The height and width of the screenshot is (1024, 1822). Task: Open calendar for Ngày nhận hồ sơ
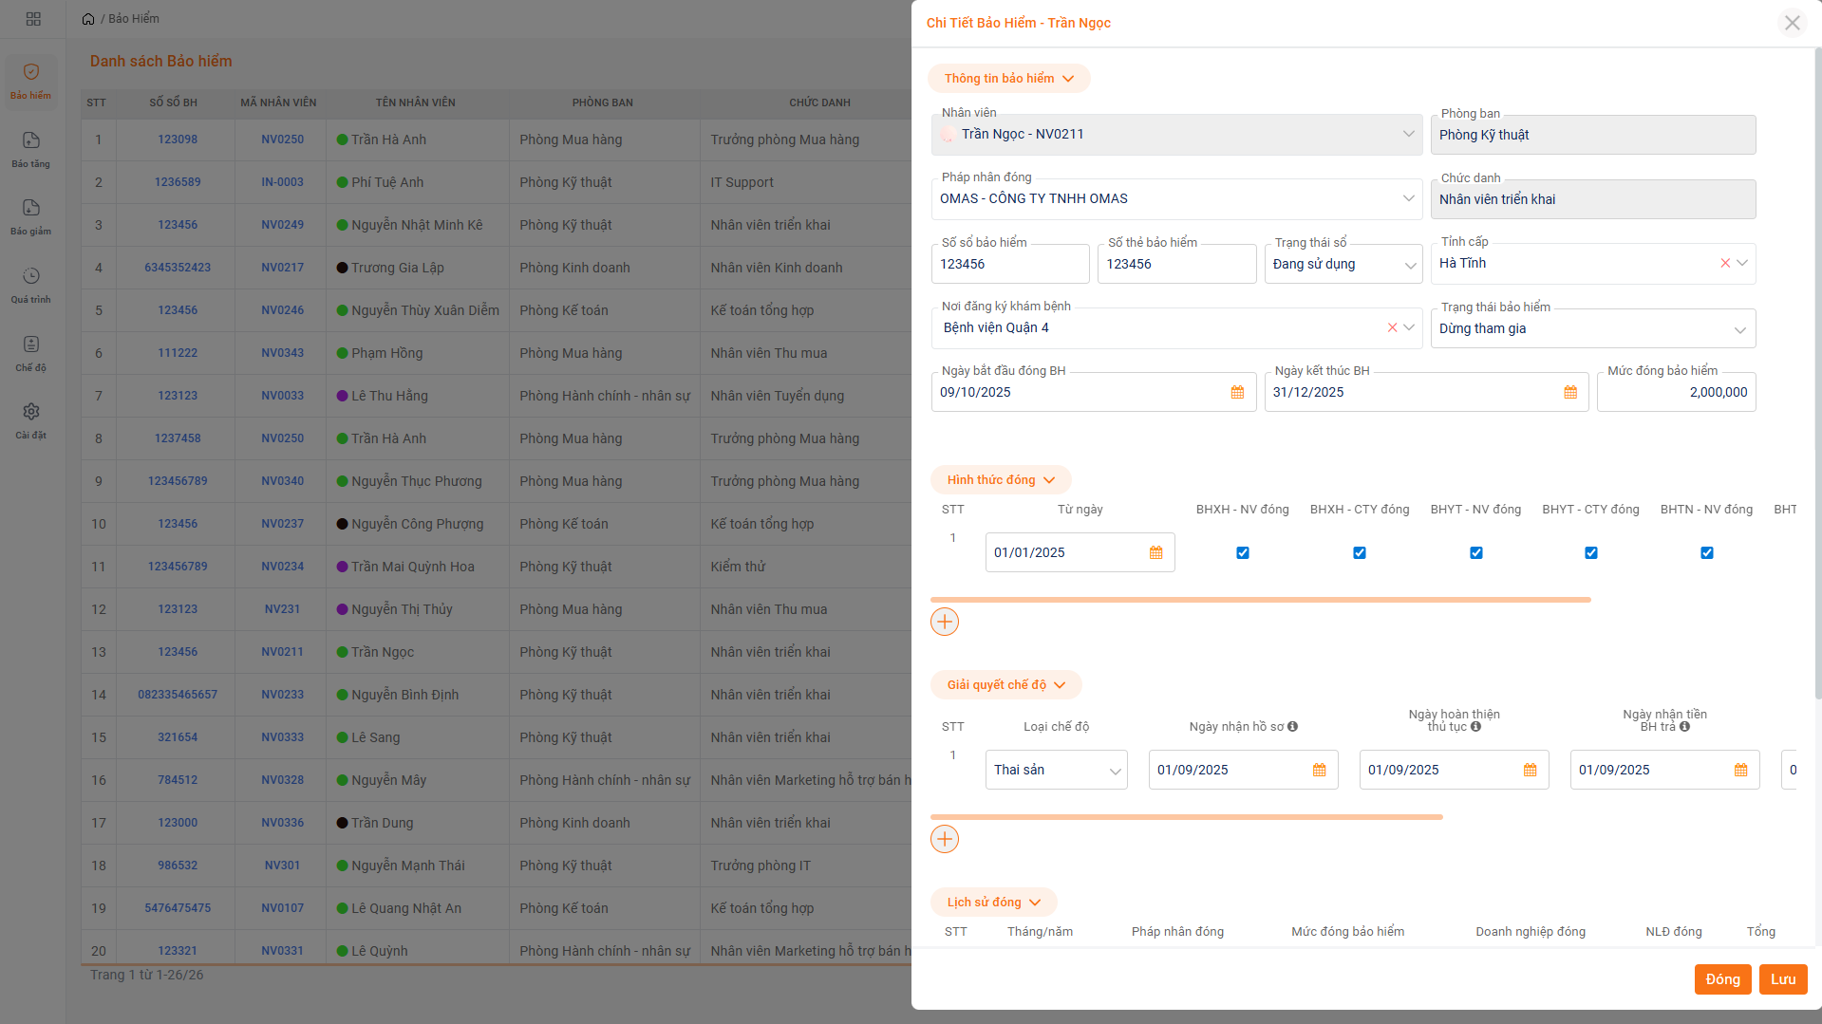coord(1319,771)
